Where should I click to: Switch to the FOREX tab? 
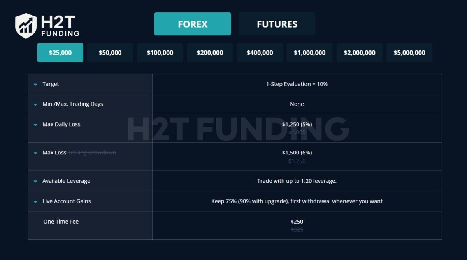click(x=193, y=24)
